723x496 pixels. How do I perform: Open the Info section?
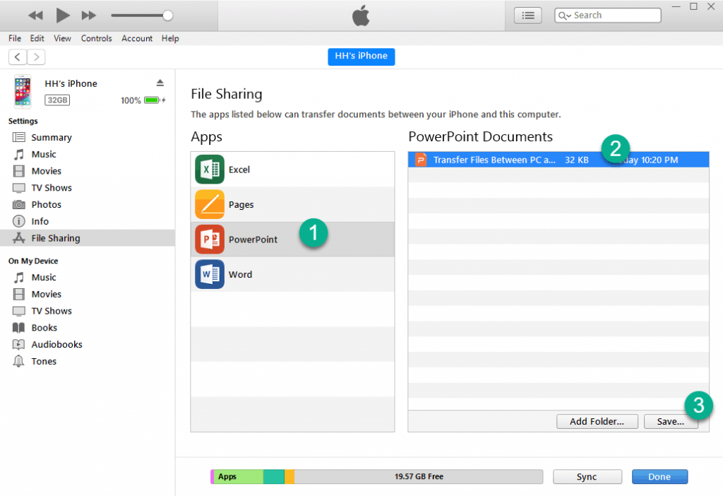click(40, 221)
